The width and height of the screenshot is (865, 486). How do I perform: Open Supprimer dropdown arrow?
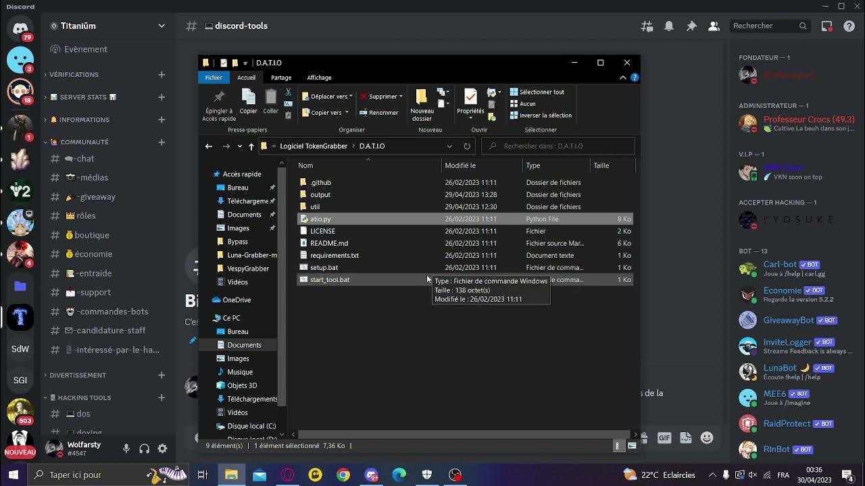(x=401, y=97)
